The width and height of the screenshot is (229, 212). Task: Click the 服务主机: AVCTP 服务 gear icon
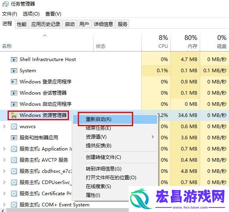coord(14,160)
